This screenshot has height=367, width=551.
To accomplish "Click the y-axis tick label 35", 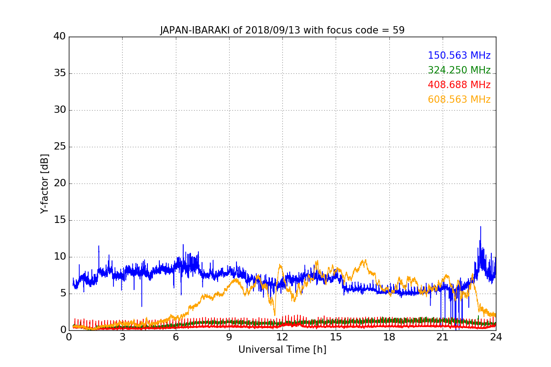I will [60, 73].
